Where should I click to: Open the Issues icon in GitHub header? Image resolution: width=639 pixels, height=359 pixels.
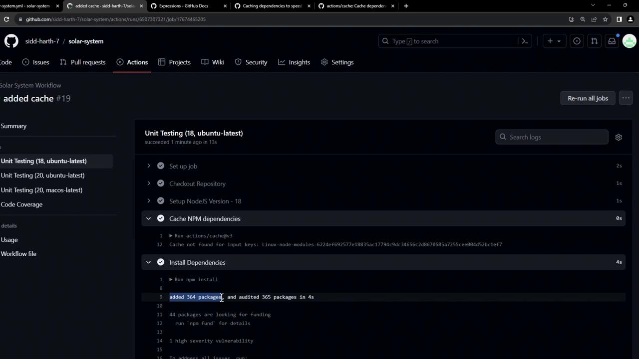pyautogui.click(x=577, y=41)
